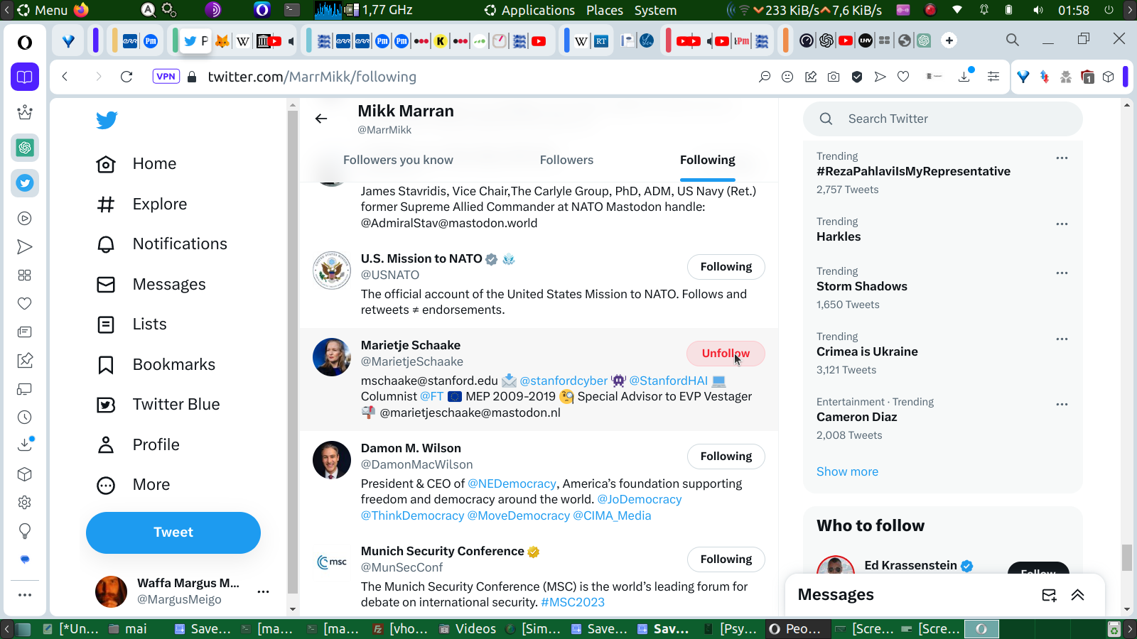Click the blue Tweet button
The image size is (1137, 639).
pos(173,532)
